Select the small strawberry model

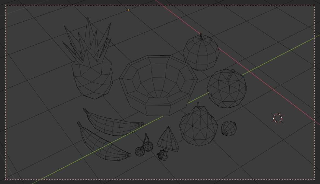click(x=163, y=155)
